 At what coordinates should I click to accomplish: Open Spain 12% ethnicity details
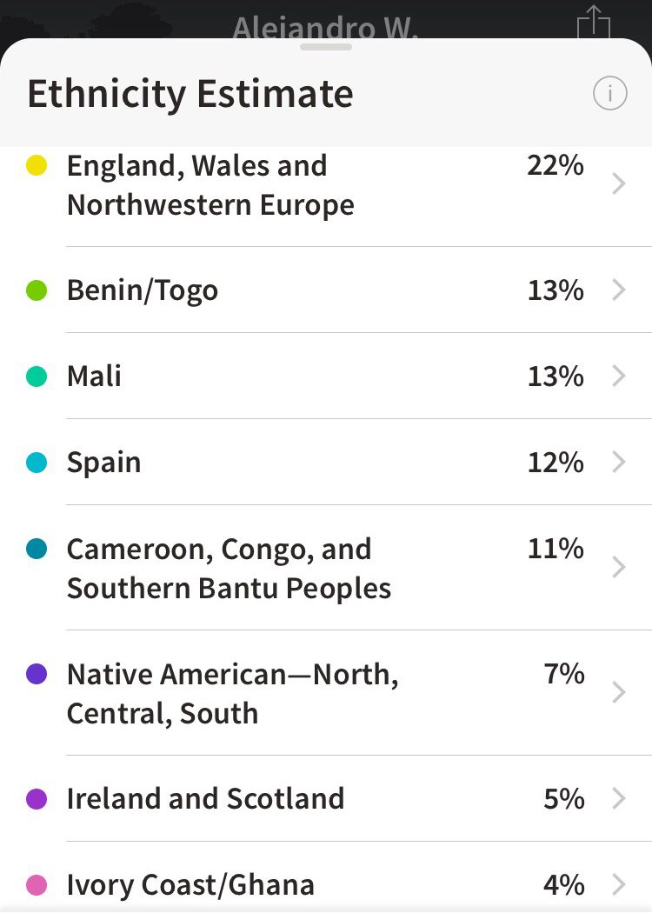(x=326, y=462)
